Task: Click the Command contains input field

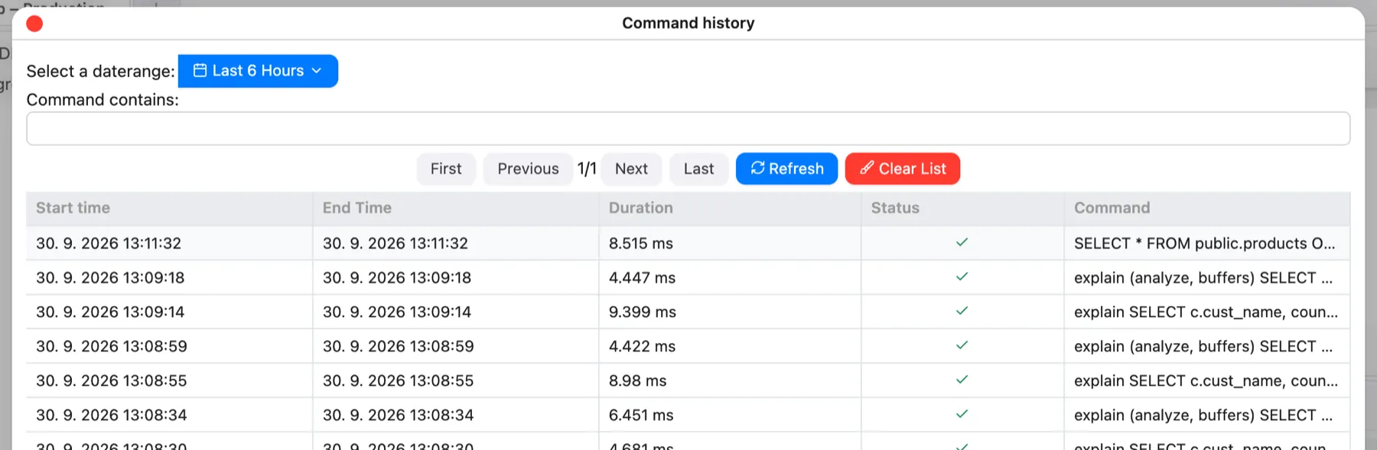Action: [688, 128]
